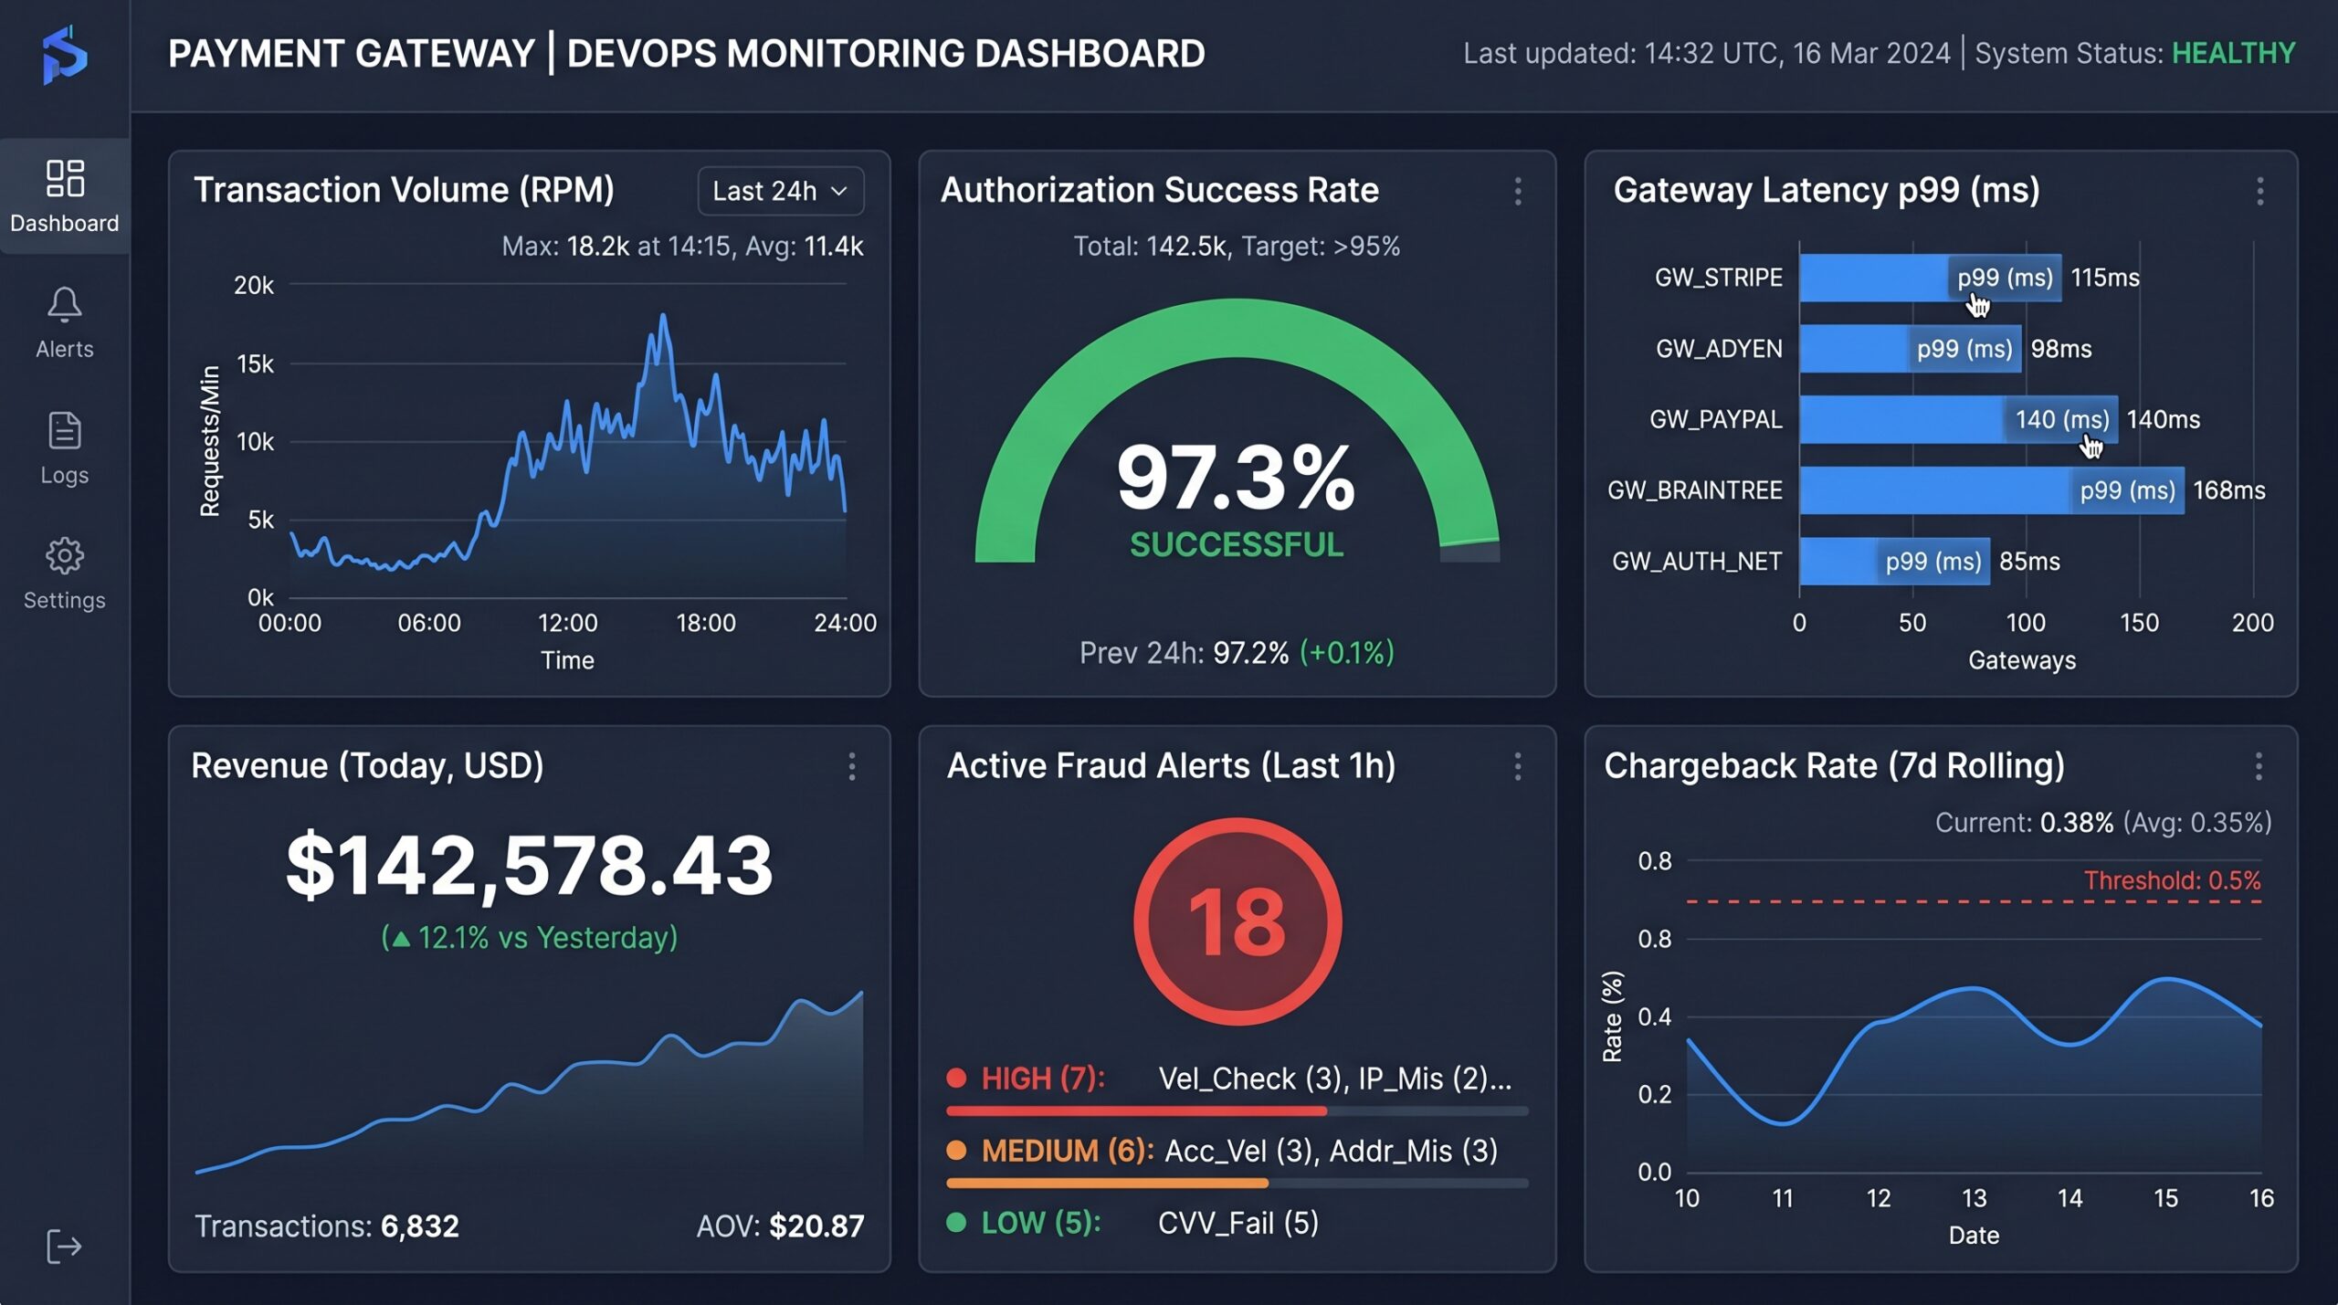Click the GW_BRAINTREE gateway label
2338x1305 pixels.
(1694, 490)
